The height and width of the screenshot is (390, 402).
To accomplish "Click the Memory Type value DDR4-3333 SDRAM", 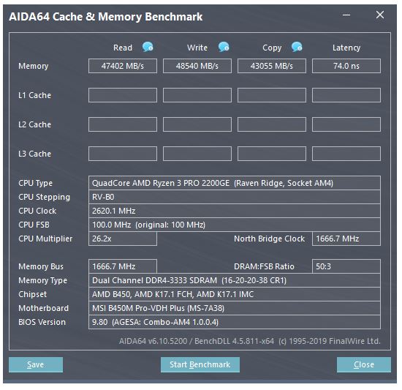I will [235, 280].
